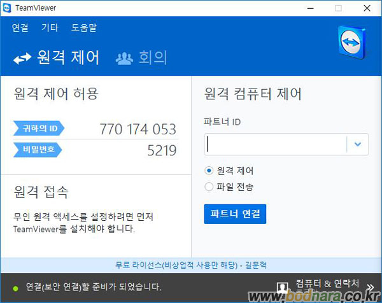The height and width of the screenshot is (303, 382).
Task: Open the 기타 menu
Action: pyautogui.click(x=50, y=27)
